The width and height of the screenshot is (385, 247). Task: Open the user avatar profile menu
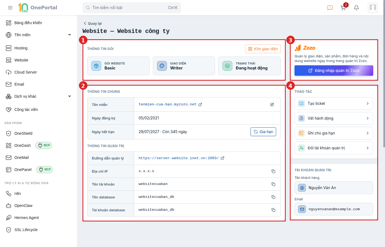[373, 8]
